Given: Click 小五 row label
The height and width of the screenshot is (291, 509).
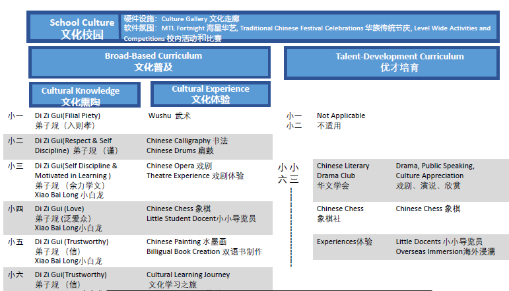Looking at the screenshot, I should pos(16,242).
